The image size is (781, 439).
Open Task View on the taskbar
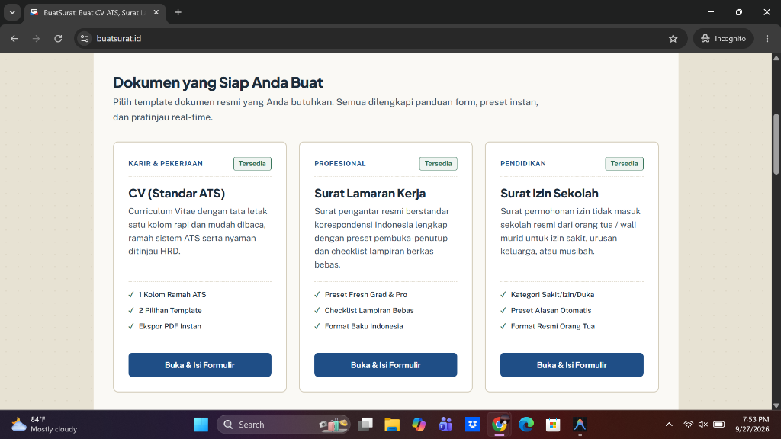click(x=365, y=425)
